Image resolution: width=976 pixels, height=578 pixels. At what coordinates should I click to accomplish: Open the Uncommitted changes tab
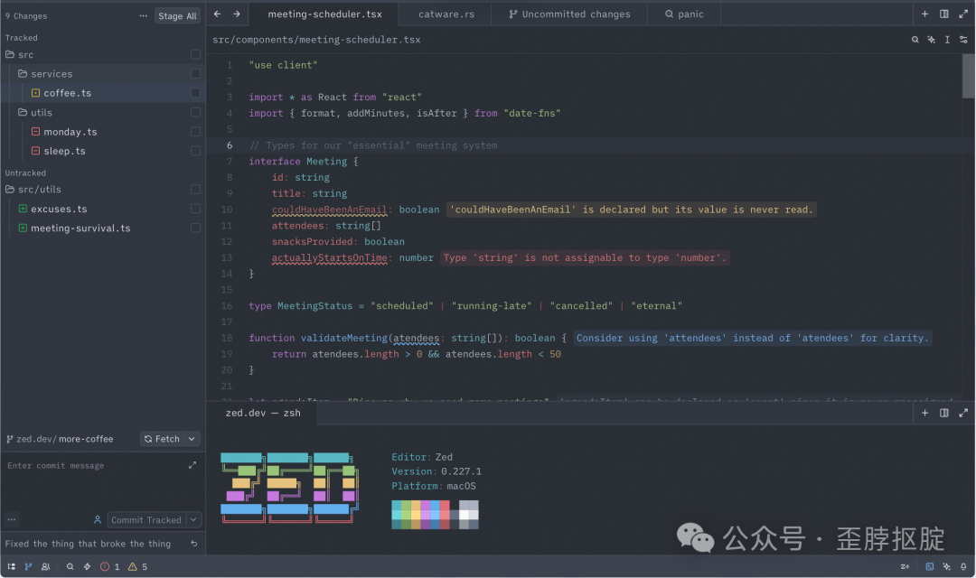pos(569,14)
